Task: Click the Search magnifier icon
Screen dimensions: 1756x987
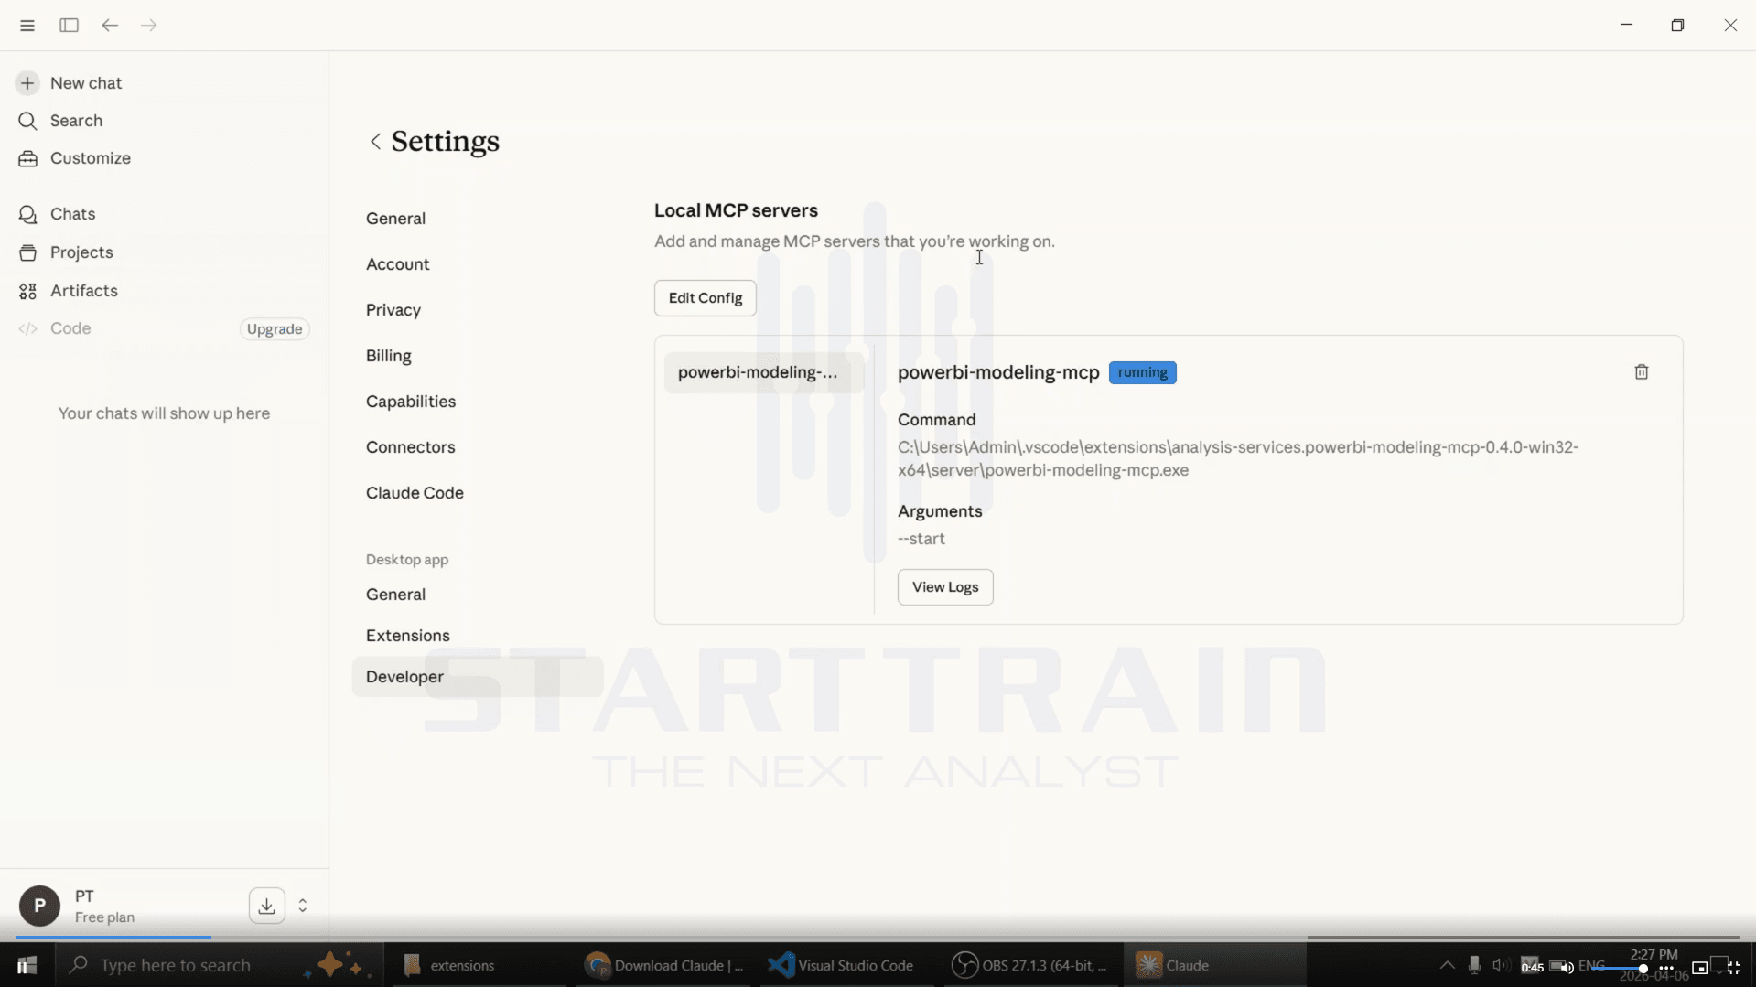Action: 27,121
